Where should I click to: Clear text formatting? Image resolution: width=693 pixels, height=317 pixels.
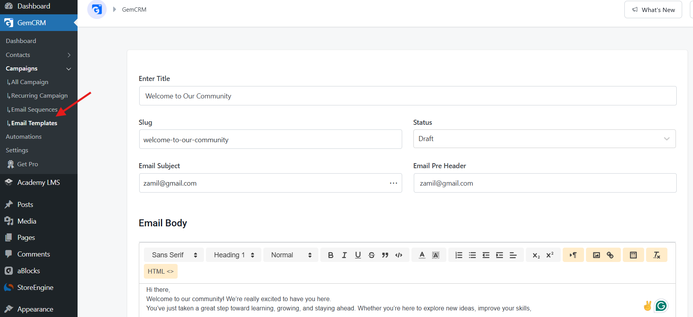pos(657,255)
